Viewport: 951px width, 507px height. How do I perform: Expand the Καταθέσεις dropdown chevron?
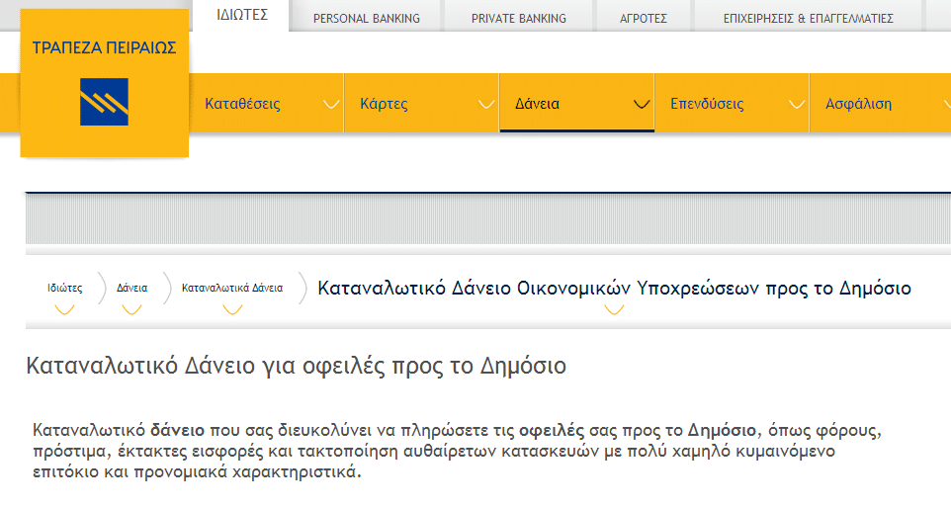coord(331,105)
